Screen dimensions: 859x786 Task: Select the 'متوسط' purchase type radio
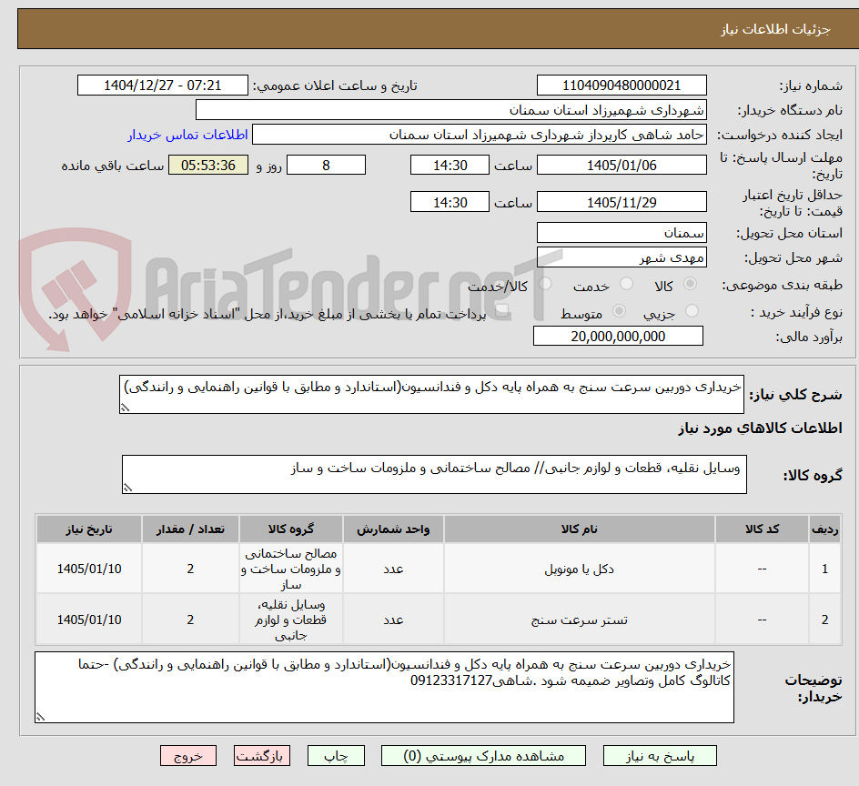619,310
